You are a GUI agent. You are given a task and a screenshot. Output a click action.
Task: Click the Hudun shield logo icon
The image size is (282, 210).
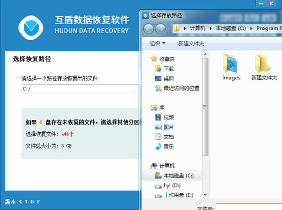click(31, 28)
